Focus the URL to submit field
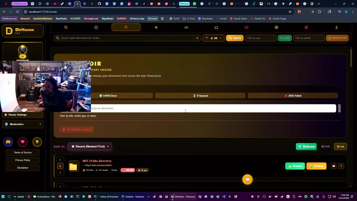Screen dimensions: 357x201 tap(309, 38)
